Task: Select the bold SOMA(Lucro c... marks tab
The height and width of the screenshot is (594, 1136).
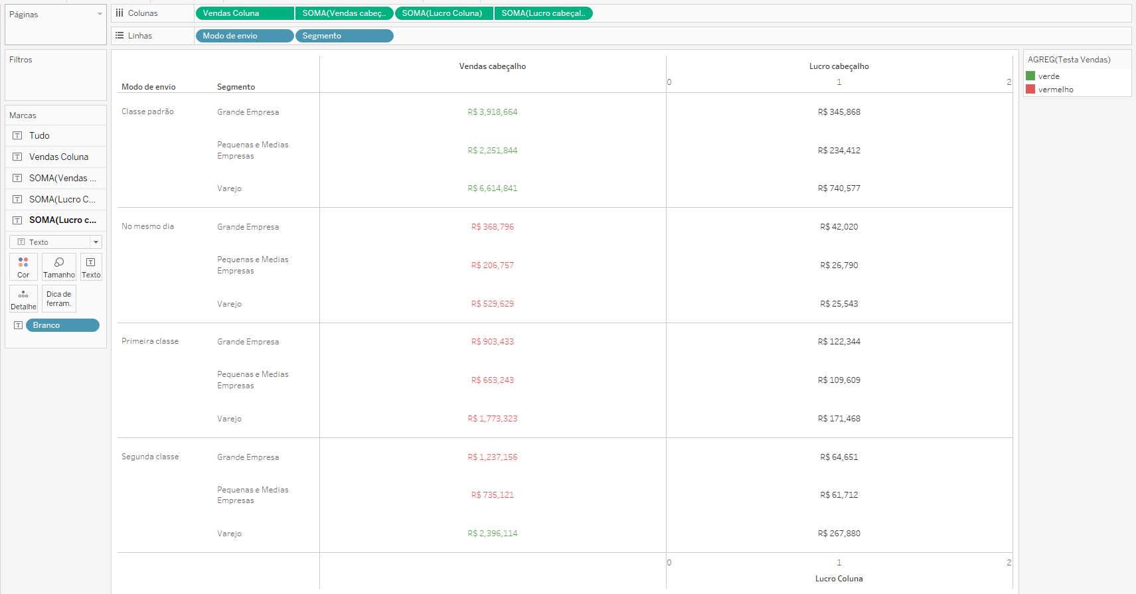Action: coord(56,220)
